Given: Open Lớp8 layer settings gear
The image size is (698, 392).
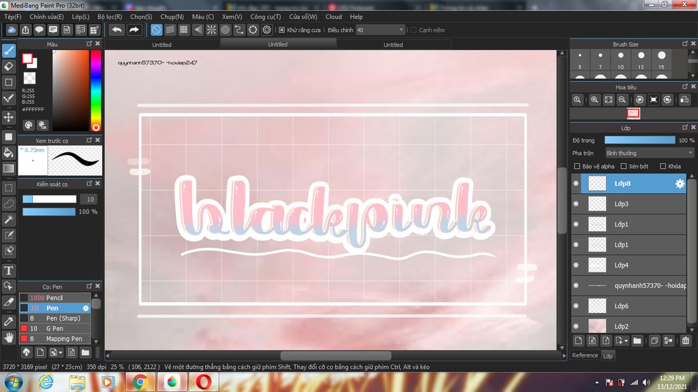Looking at the screenshot, I should pyautogui.click(x=680, y=183).
